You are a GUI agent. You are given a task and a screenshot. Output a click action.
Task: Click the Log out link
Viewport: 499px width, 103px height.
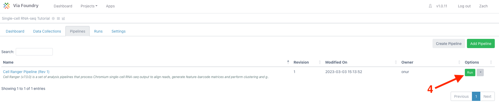[x=464, y=6]
